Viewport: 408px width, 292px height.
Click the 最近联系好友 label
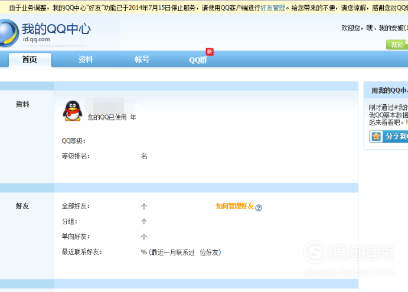82,252
